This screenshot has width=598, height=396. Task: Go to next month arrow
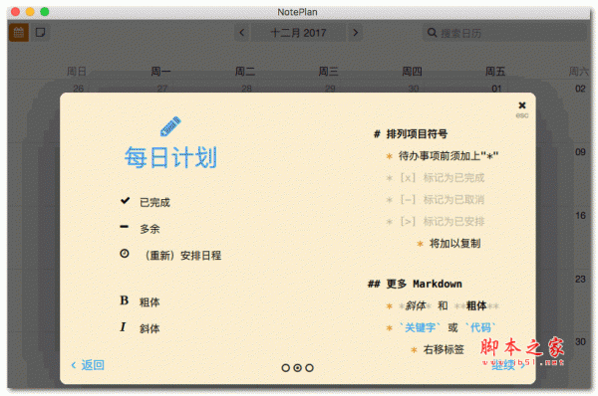pos(355,33)
